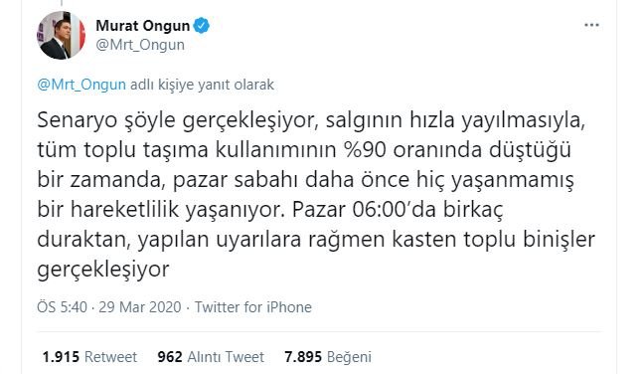The image size is (642, 374).
Task: Click the blue verified badge
Action: coord(201,26)
